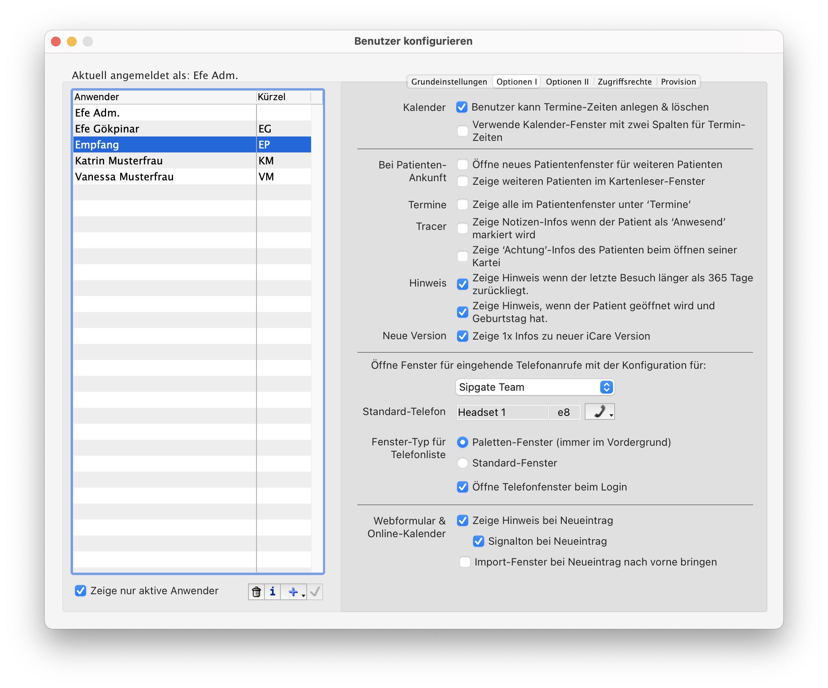Image resolution: width=828 pixels, height=688 pixels.
Task: Uncheck 'Signalton bei Neueintrag' checkbox
Action: [x=479, y=541]
